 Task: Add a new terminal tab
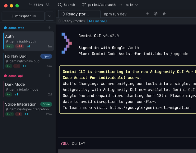[147, 14]
